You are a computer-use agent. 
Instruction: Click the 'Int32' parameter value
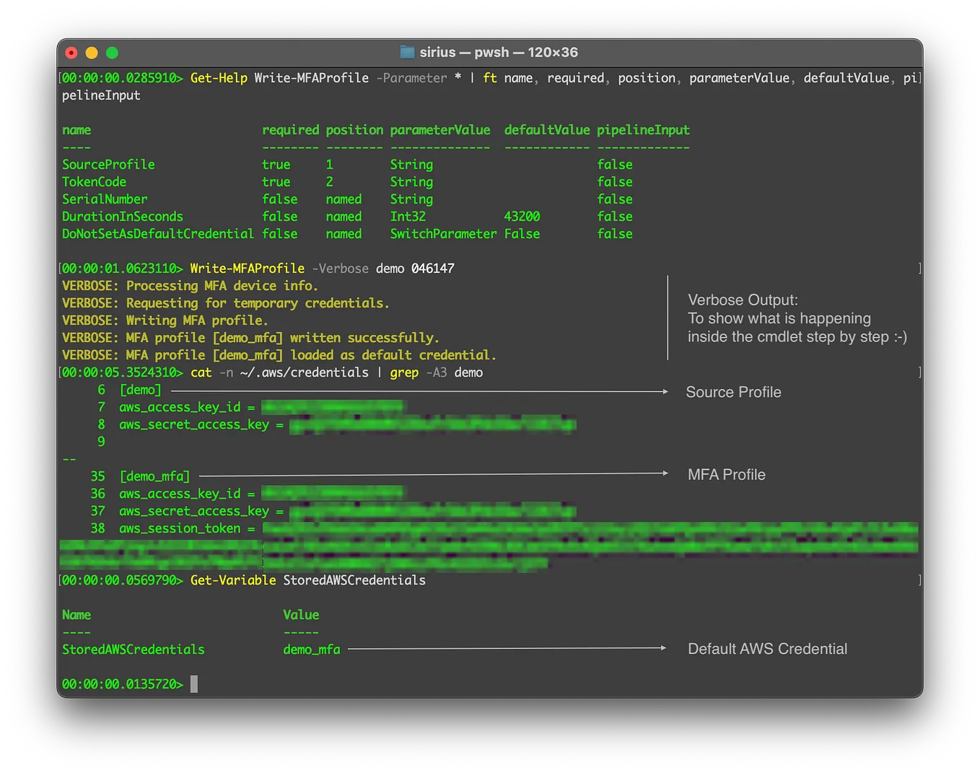408,217
